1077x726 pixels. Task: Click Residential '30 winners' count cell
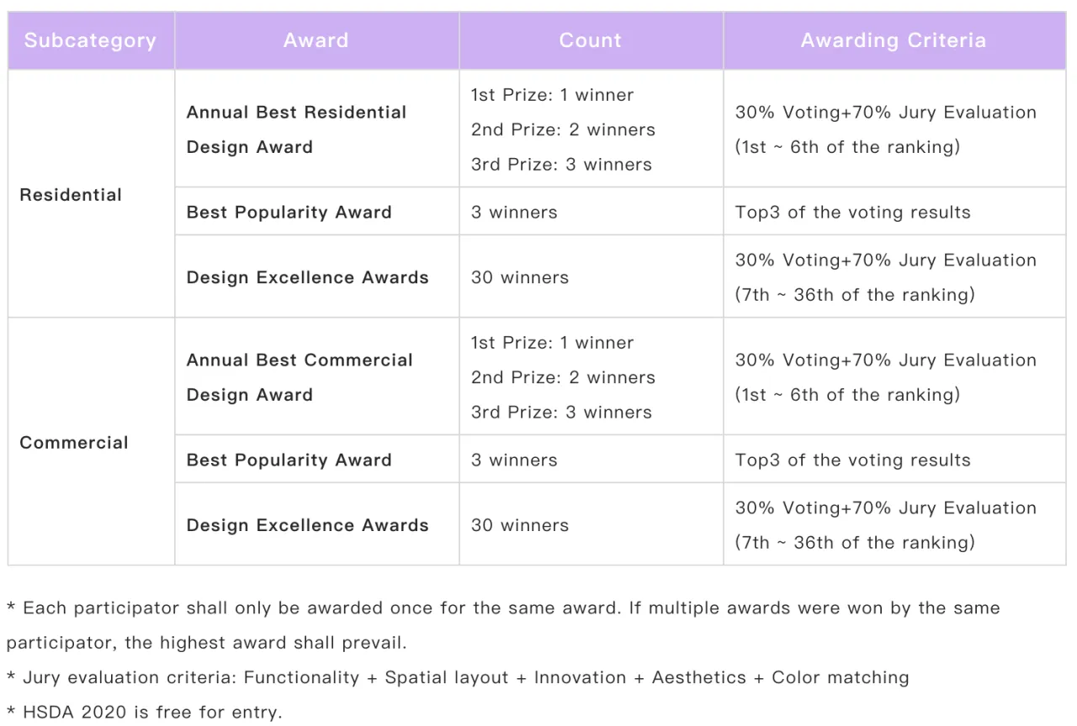520,277
